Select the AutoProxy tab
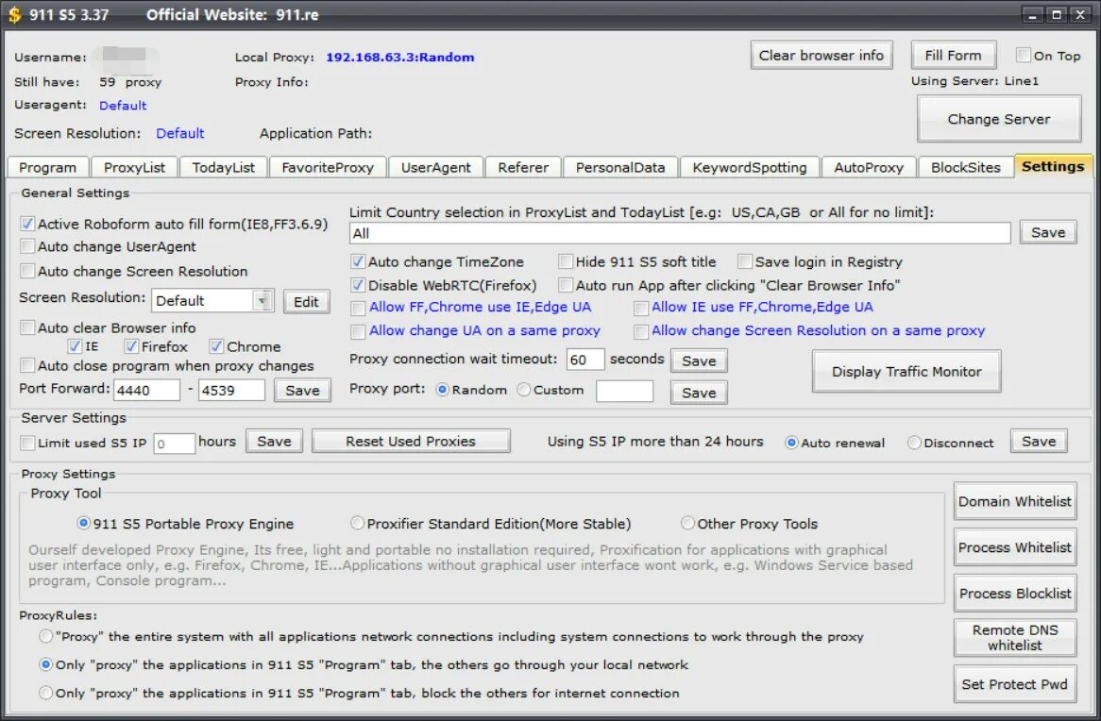Screen dimensions: 1101x721 point(869,167)
